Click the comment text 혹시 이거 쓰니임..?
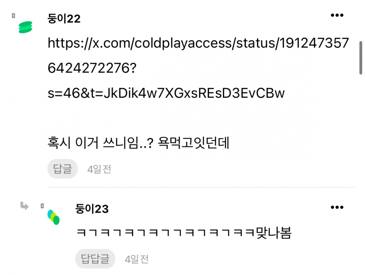Screen dimensions: 365x275 click(101, 143)
